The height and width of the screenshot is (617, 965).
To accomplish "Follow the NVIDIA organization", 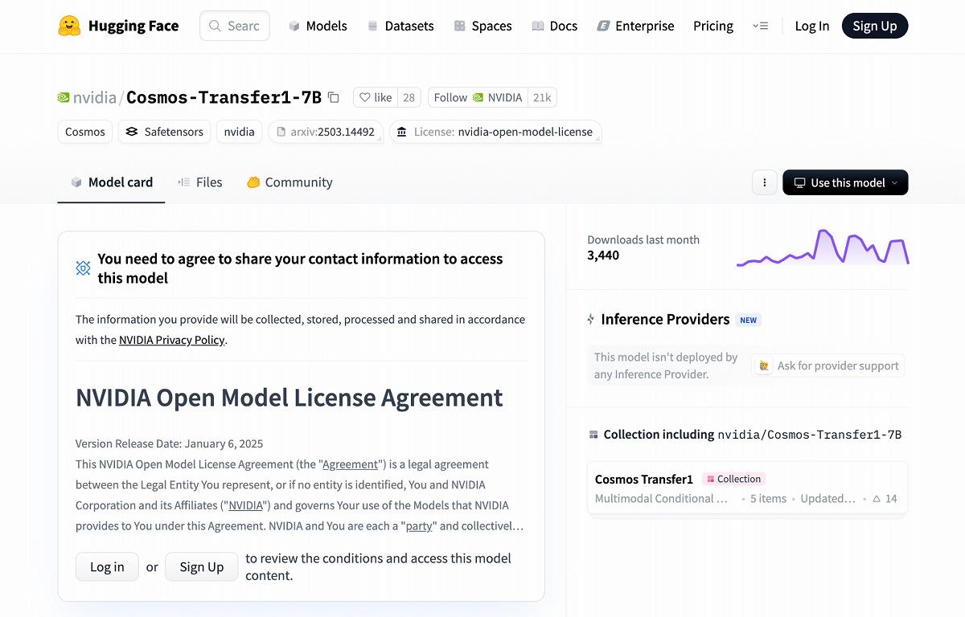I will point(478,97).
